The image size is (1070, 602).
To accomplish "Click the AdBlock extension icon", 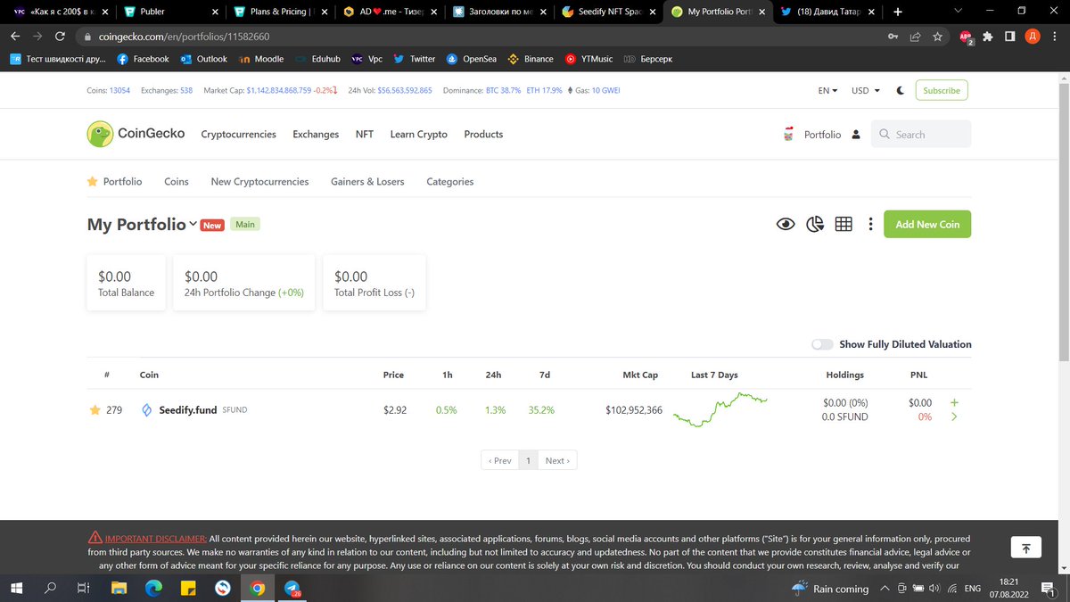I will (x=966, y=37).
